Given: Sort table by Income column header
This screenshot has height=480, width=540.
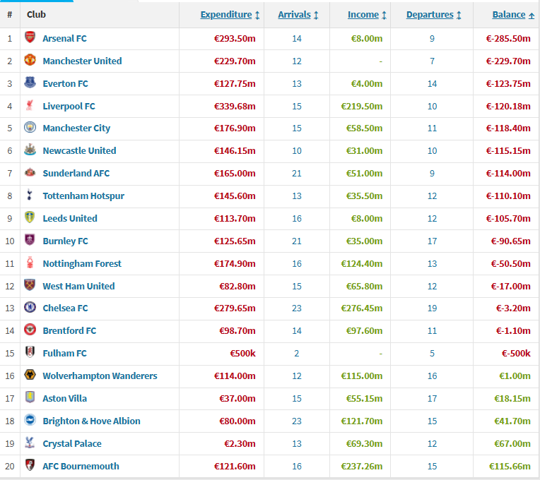Looking at the screenshot, I should point(363,15).
